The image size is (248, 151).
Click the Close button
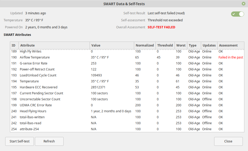pos(228,141)
